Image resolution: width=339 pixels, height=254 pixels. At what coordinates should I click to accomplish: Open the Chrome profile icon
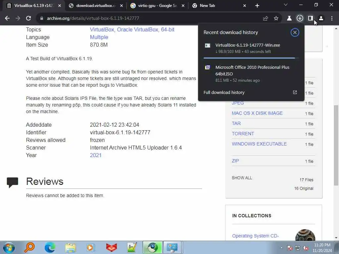pos(321,19)
